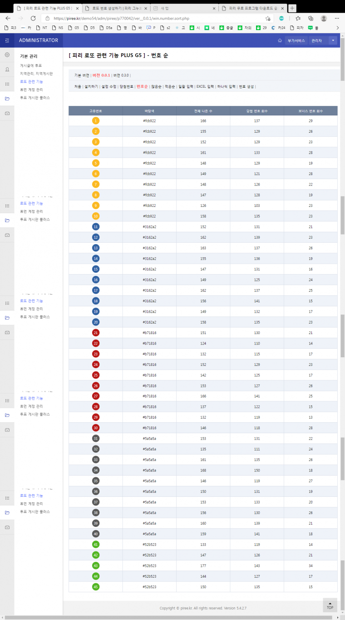Open the 카24 bookmark
This screenshot has height=620, width=345.
pyautogui.click(x=279, y=28)
